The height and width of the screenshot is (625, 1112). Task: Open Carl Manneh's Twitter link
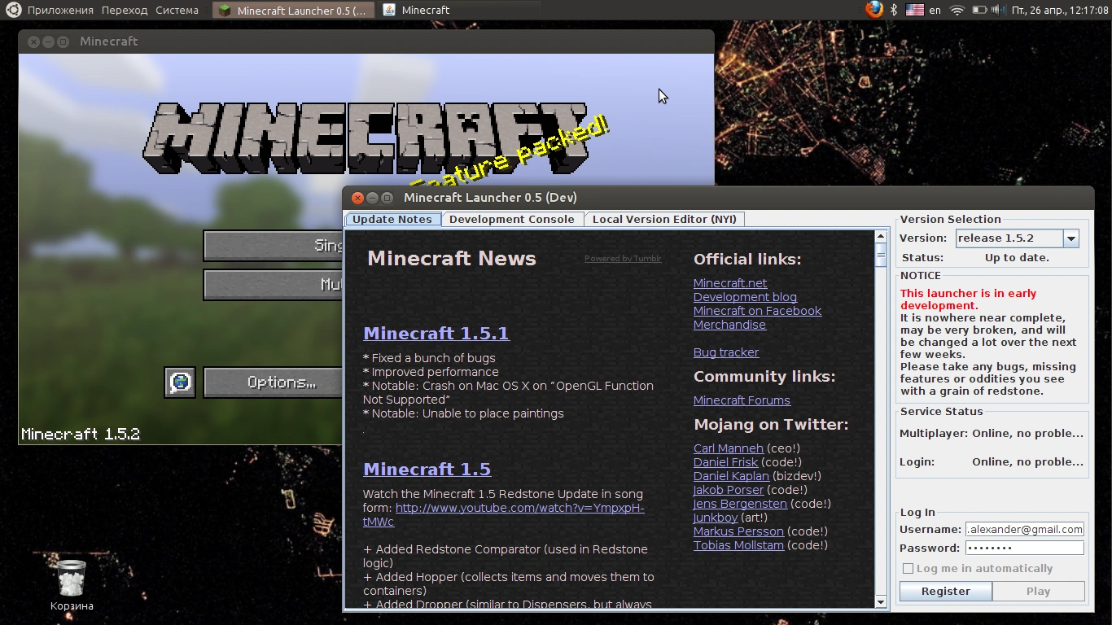[x=729, y=448]
